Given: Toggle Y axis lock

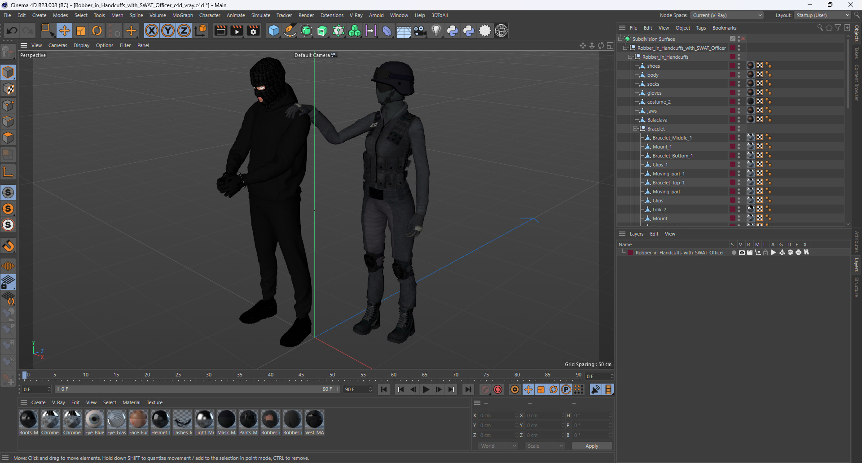Looking at the screenshot, I should click(168, 31).
